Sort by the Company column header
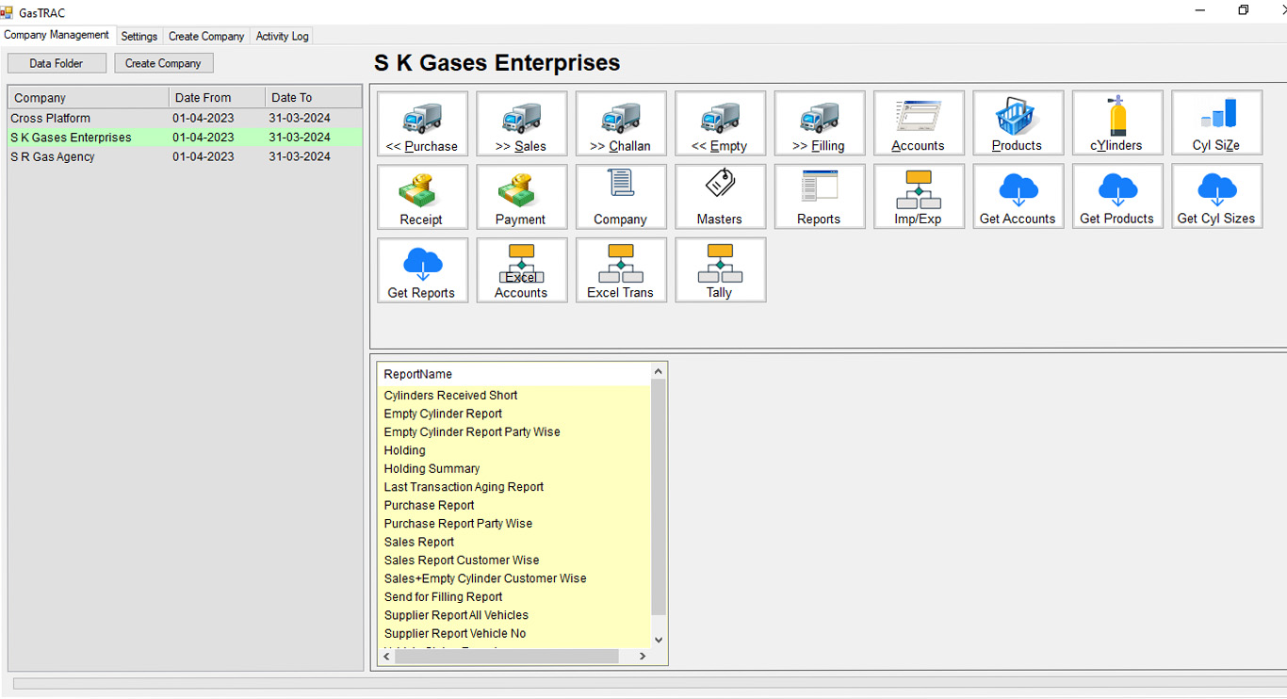This screenshot has width=1287, height=699. pyautogui.click(x=89, y=97)
